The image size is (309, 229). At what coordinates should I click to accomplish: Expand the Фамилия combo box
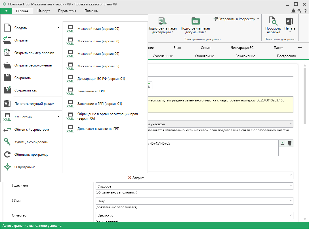(290, 186)
